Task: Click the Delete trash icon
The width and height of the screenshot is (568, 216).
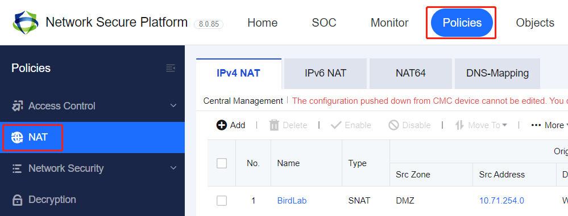Action: (x=274, y=125)
